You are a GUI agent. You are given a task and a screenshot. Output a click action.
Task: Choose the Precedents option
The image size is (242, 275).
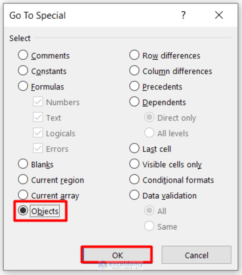(134, 86)
